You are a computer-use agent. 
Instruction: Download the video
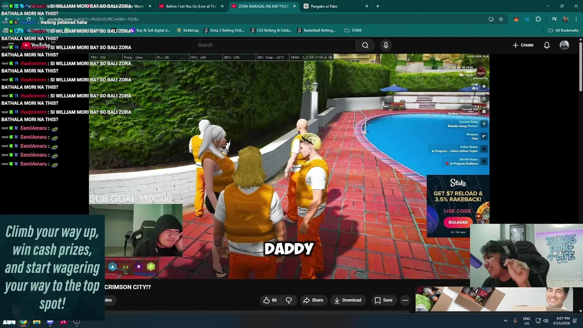pos(348,300)
